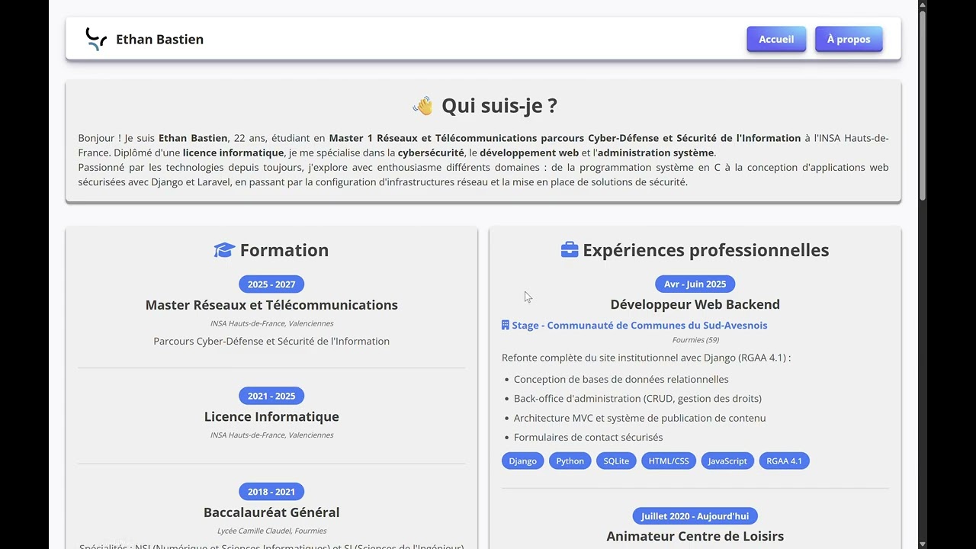Viewport: 976px width, 549px height.
Task: Click the page vertical scrollbar thumb
Action: point(922,107)
